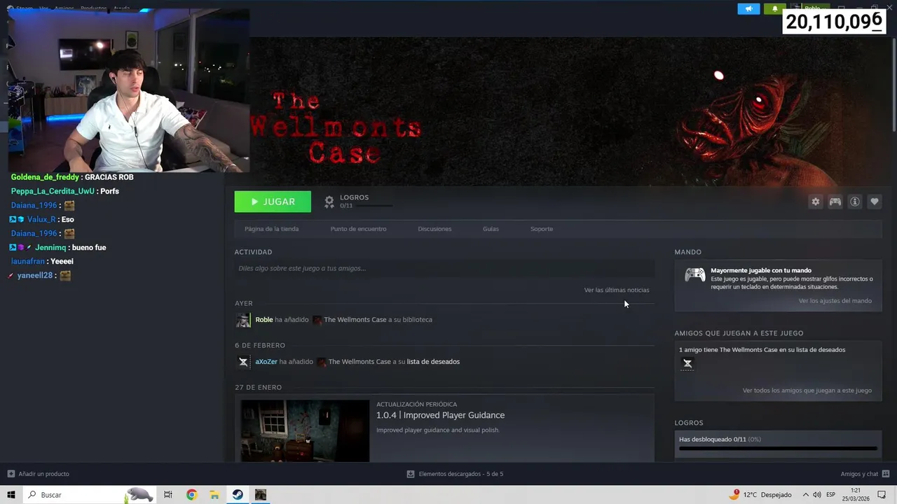
Task: Open the controller configuration gamepad icon
Action: (x=835, y=202)
